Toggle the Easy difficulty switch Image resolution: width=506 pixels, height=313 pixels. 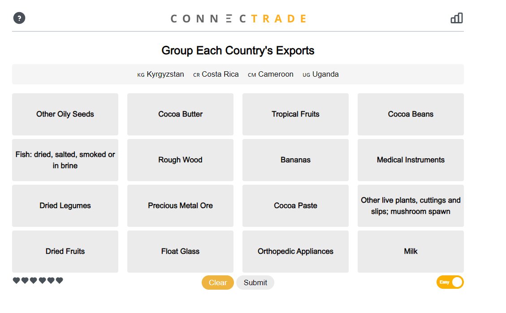click(x=450, y=282)
